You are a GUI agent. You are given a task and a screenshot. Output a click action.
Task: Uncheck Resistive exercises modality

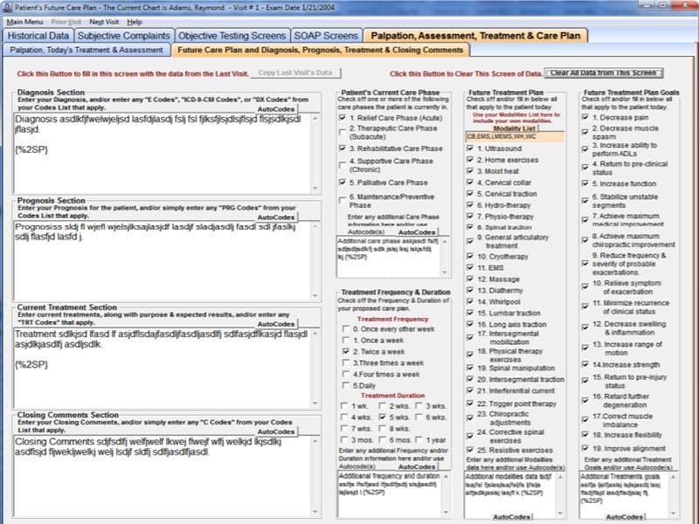point(470,450)
